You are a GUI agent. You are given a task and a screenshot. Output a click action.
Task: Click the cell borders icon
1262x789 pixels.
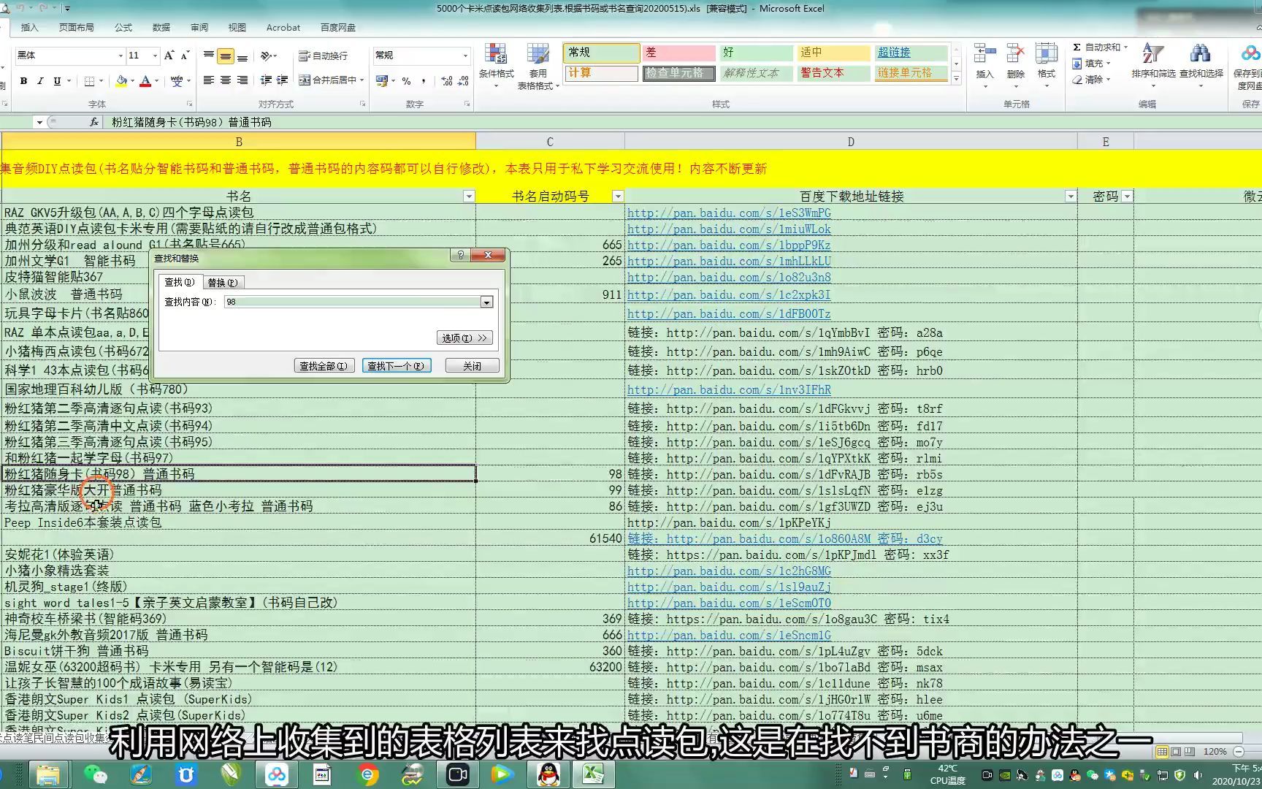89,81
